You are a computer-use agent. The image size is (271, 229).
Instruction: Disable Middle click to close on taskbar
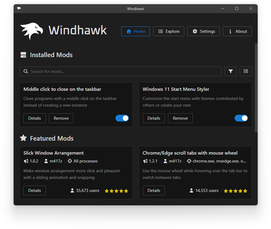pos(122,118)
